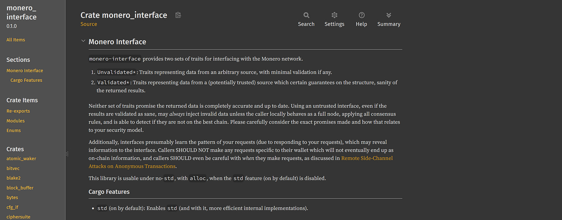Screen dimensions: 562x220
Task: Open the bitvec crate
Action: coord(13,168)
